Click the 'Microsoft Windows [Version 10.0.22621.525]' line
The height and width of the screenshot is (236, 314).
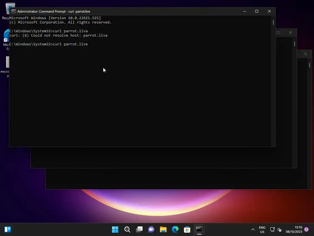[x=55, y=18]
